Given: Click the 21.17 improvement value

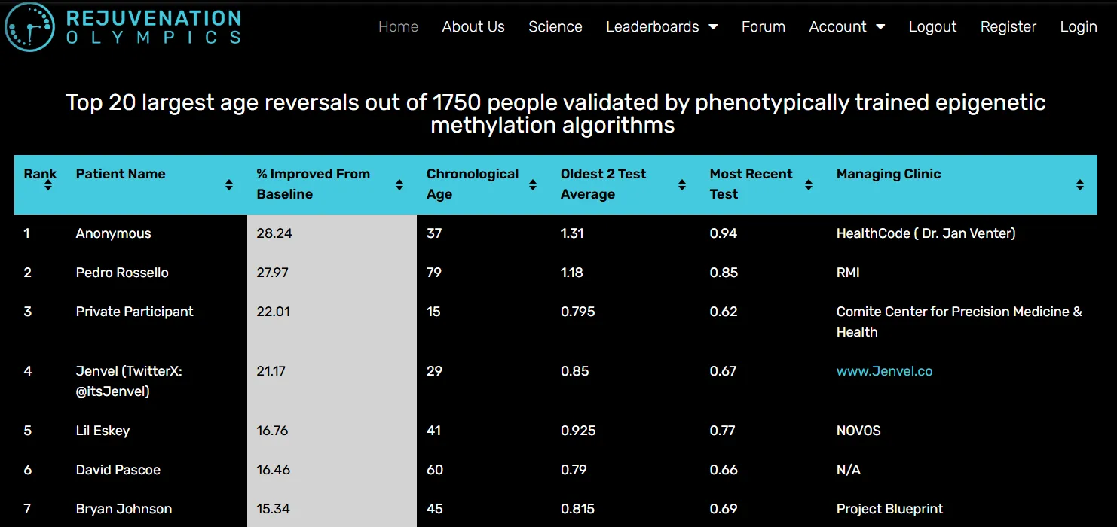Looking at the screenshot, I should tap(271, 371).
